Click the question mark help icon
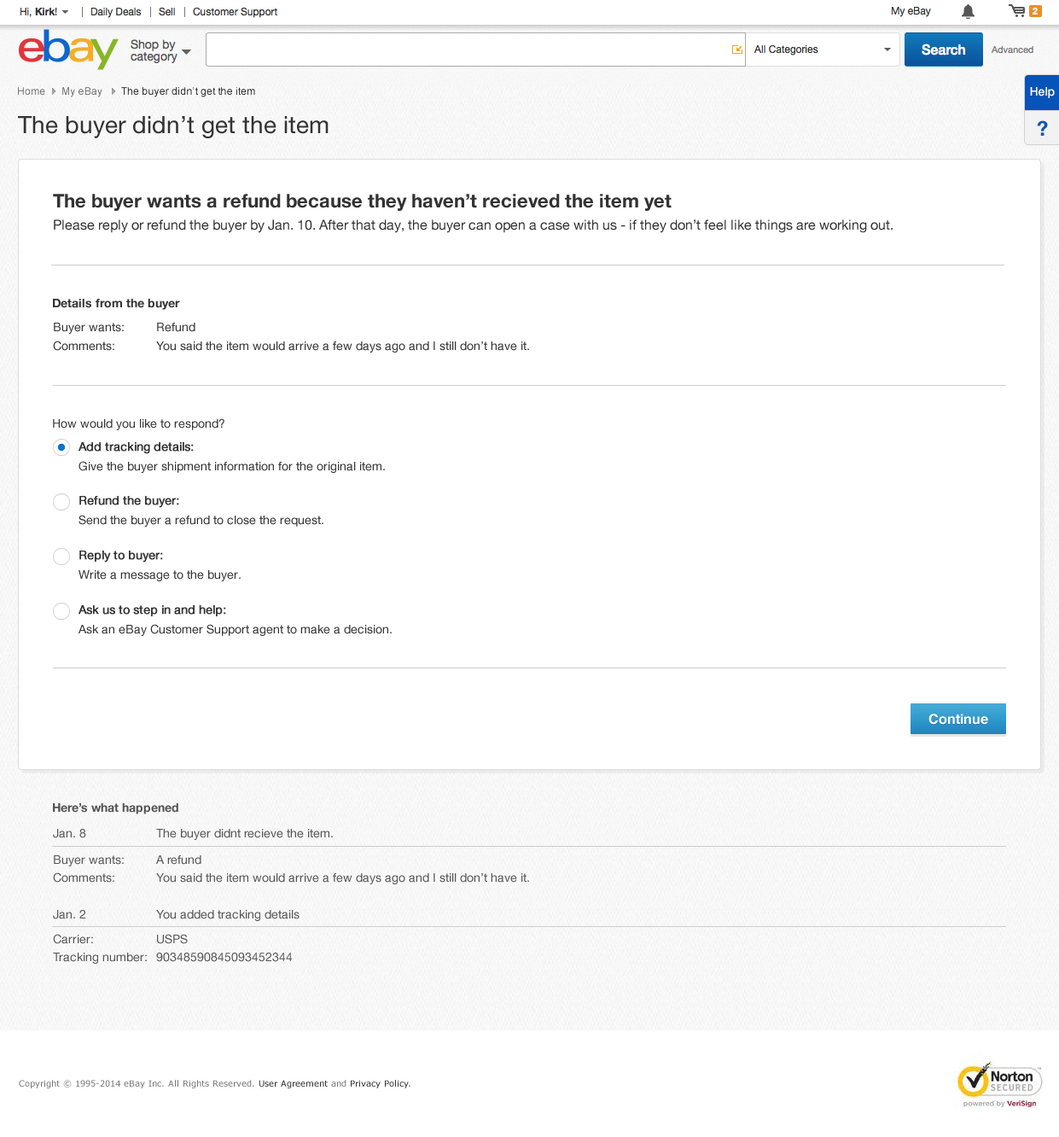1059x1137 pixels. (x=1042, y=129)
